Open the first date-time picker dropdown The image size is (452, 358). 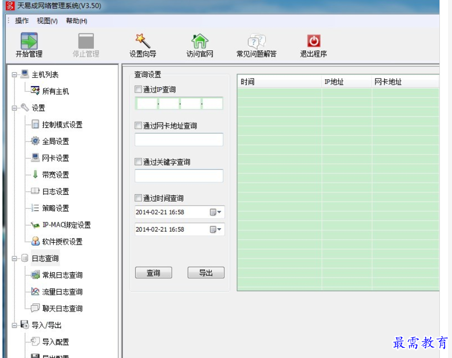[x=215, y=212]
